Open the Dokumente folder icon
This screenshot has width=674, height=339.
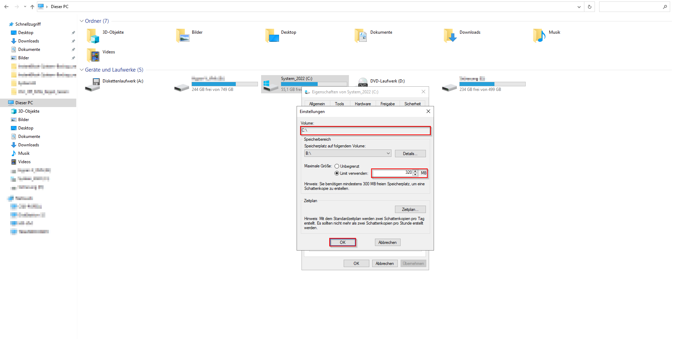point(361,36)
